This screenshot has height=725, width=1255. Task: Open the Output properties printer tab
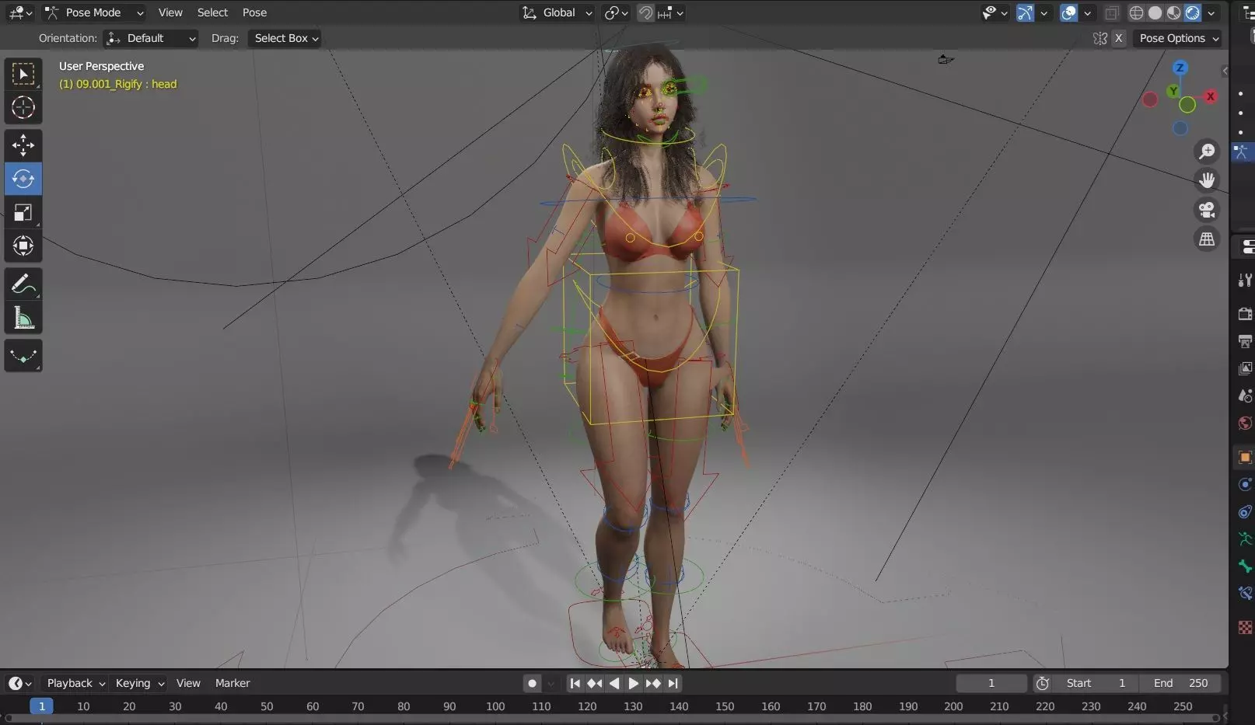coord(1245,340)
